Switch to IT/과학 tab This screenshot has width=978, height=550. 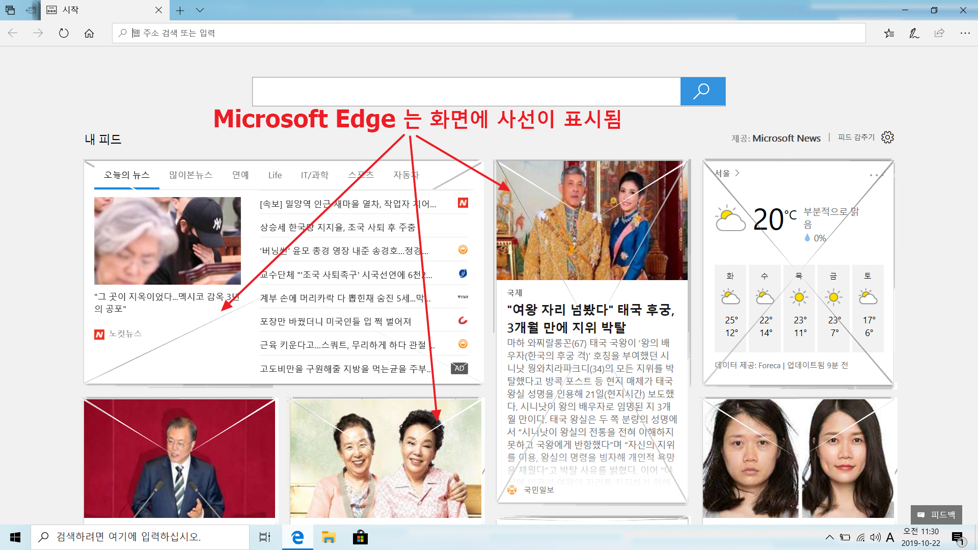point(315,175)
